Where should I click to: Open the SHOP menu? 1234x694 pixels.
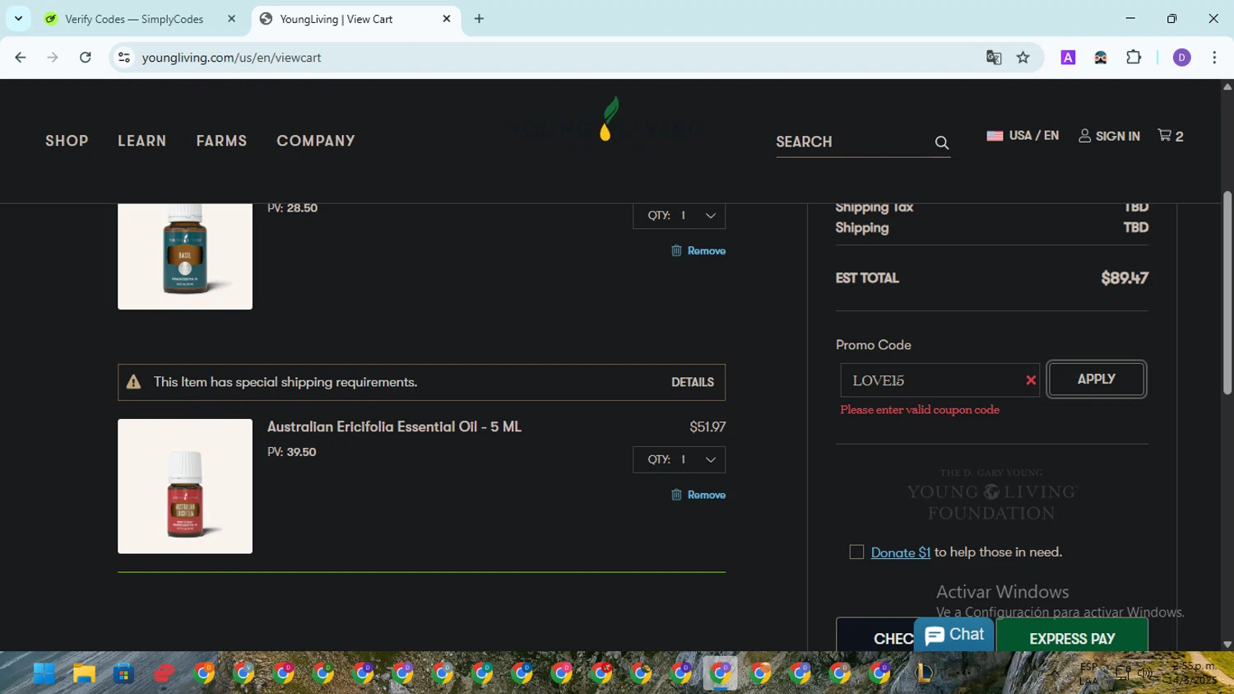[x=67, y=141]
